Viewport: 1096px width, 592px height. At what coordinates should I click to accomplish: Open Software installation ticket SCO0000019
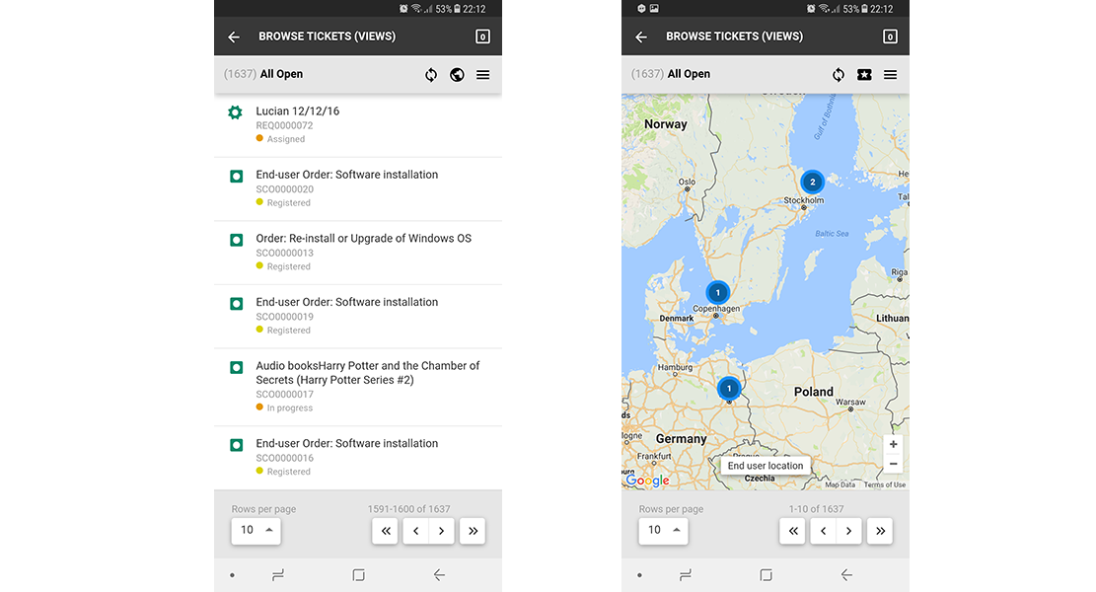click(x=358, y=316)
